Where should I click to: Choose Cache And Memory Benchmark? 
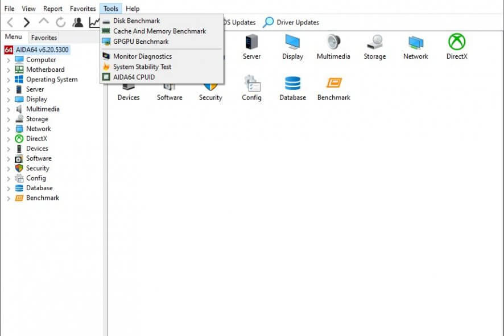(x=162, y=31)
